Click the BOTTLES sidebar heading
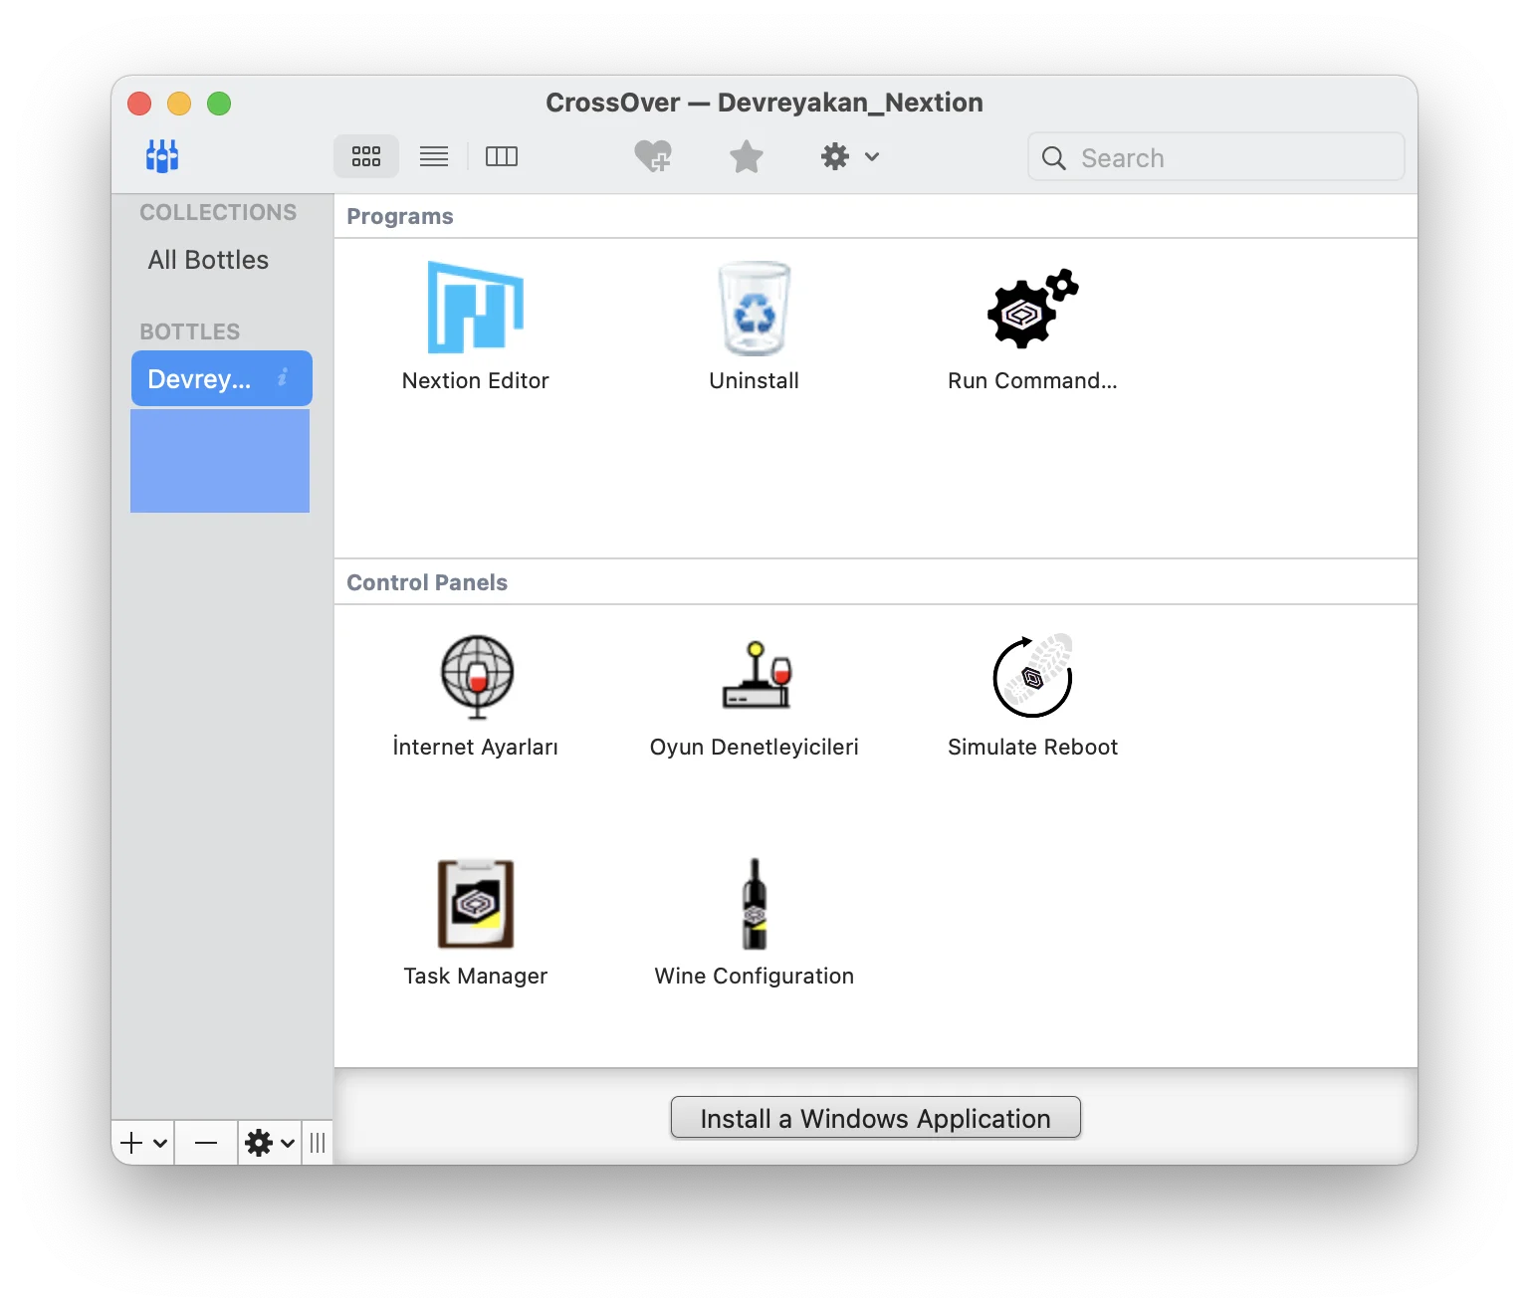Image resolution: width=1529 pixels, height=1312 pixels. pos(190,331)
